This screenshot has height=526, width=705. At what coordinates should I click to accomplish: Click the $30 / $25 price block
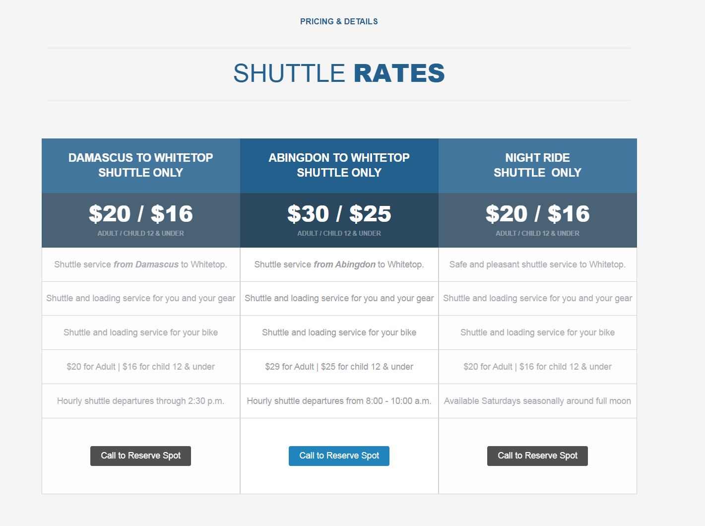339,220
